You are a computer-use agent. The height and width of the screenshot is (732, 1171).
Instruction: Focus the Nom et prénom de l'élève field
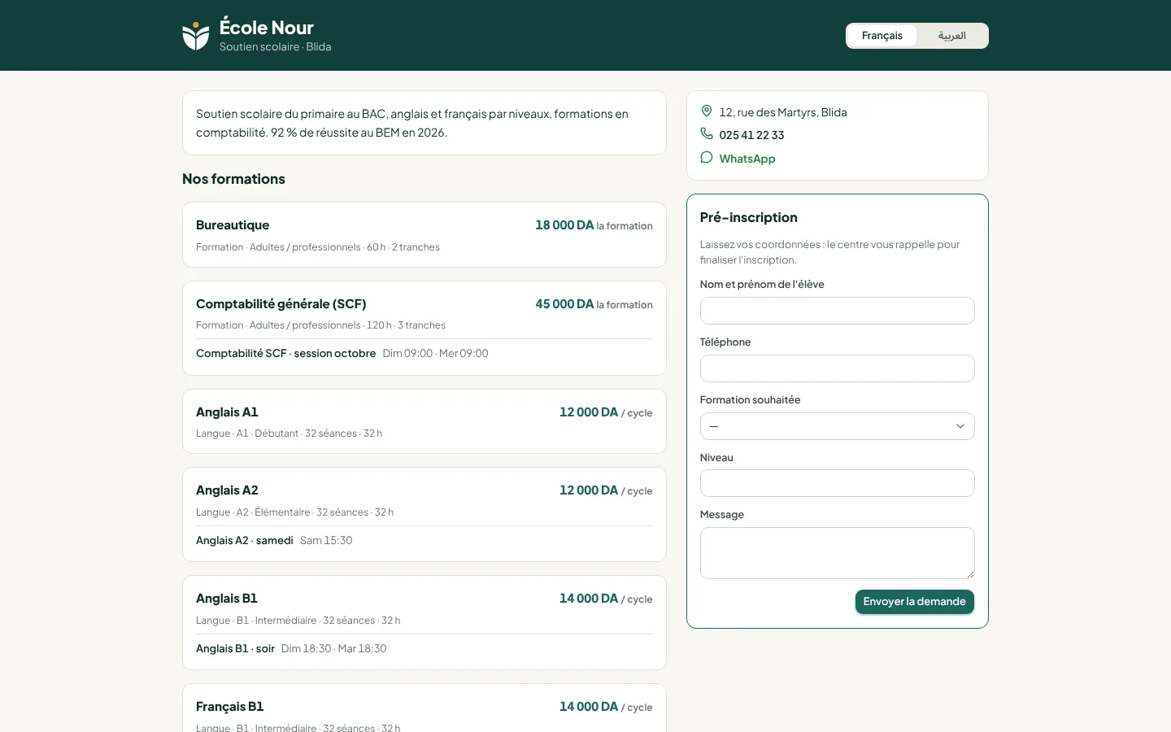pyautogui.click(x=837, y=311)
